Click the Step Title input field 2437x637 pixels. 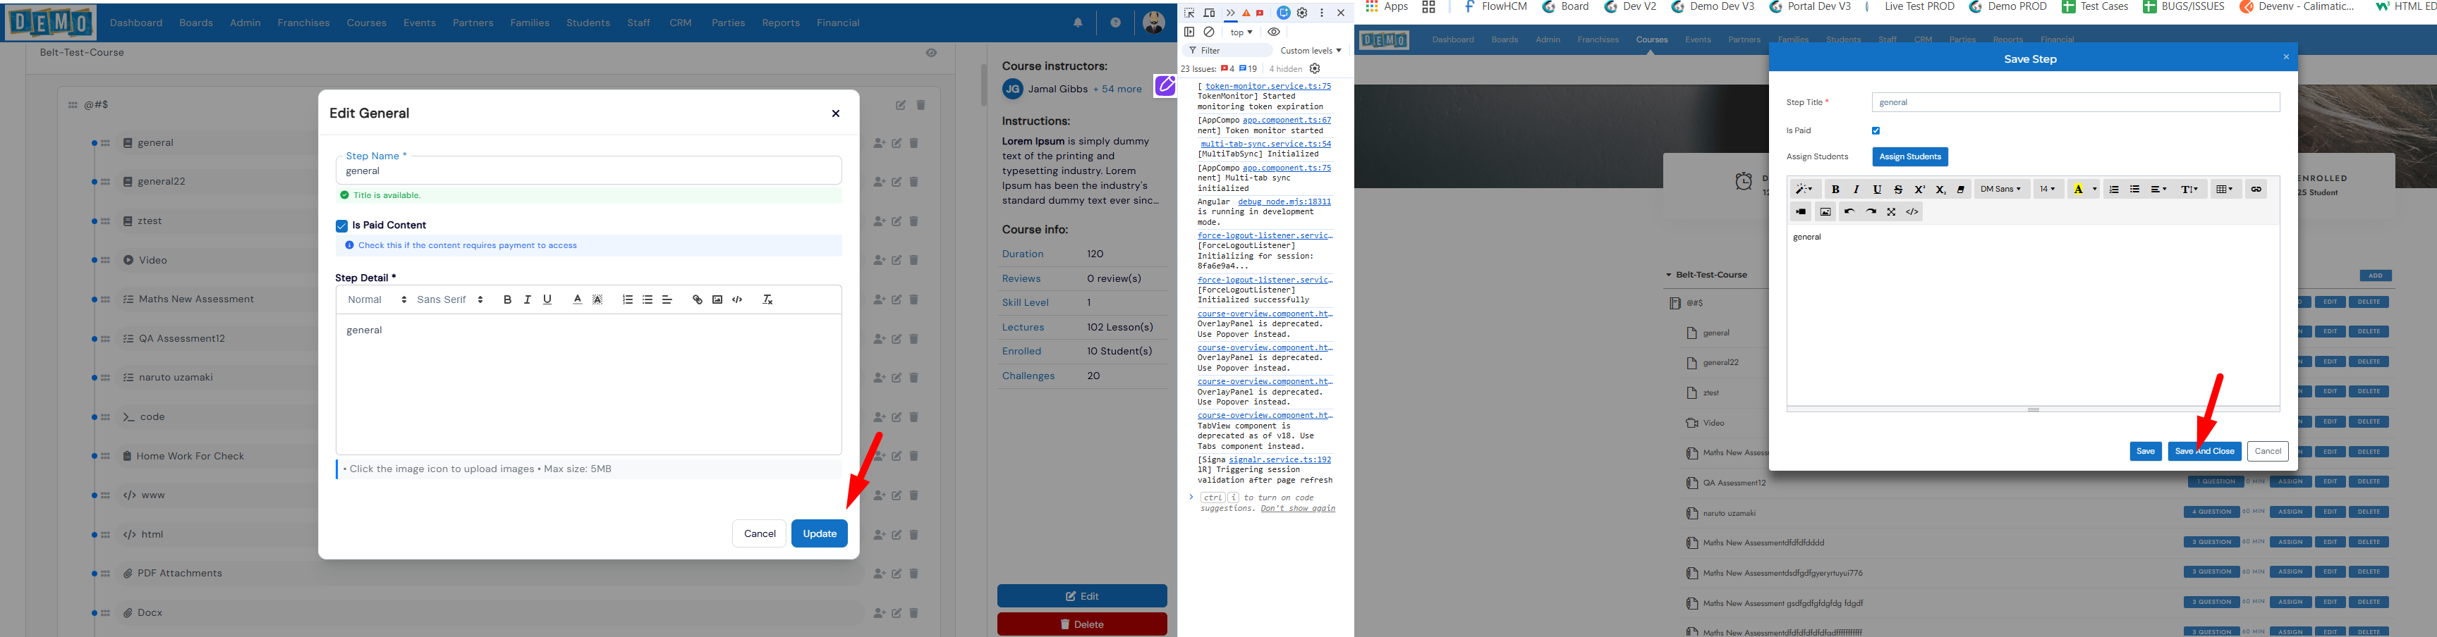[x=2076, y=102]
